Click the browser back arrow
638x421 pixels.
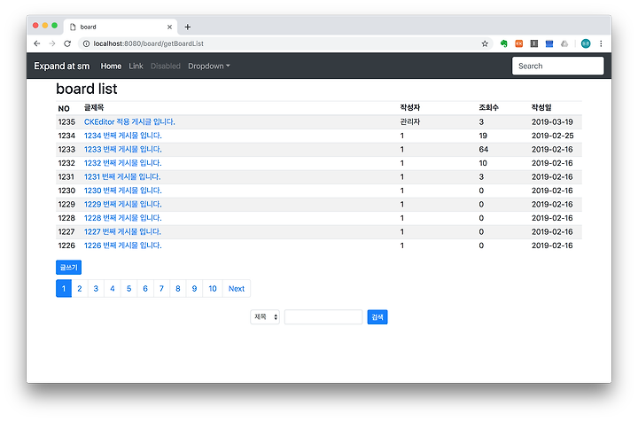[37, 43]
